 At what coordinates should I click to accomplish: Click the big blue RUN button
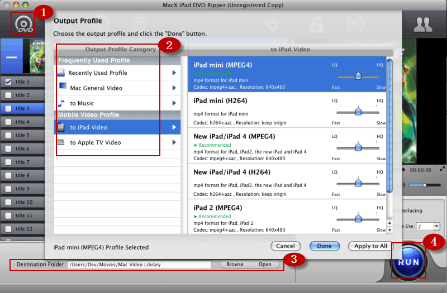tap(408, 262)
